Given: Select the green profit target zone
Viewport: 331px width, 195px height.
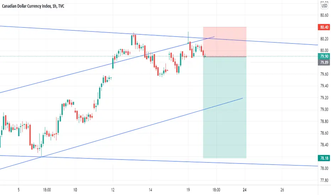Looking at the screenshot, I should point(224,107).
